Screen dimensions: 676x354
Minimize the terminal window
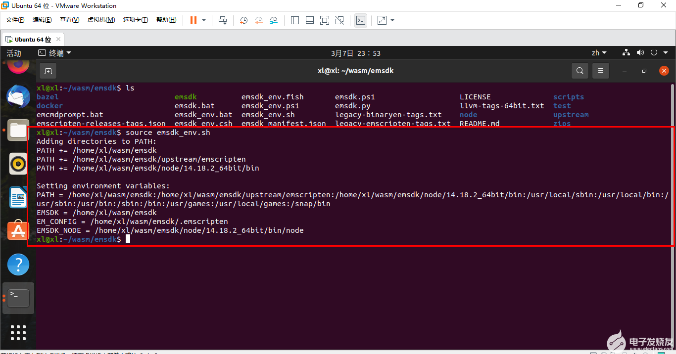click(x=624, y=71)
